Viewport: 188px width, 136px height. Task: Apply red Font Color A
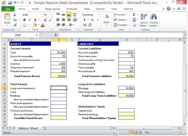point(42,25)
